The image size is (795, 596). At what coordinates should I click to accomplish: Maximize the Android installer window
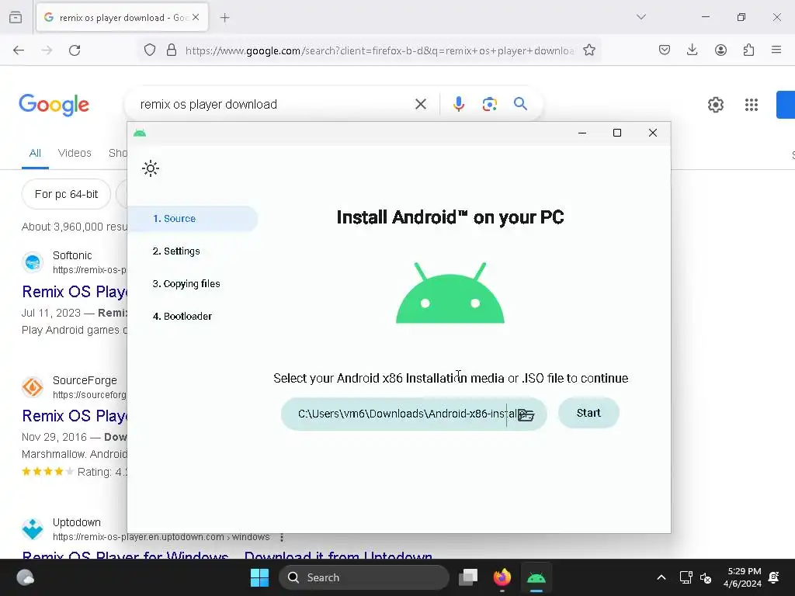pos(617,133)
